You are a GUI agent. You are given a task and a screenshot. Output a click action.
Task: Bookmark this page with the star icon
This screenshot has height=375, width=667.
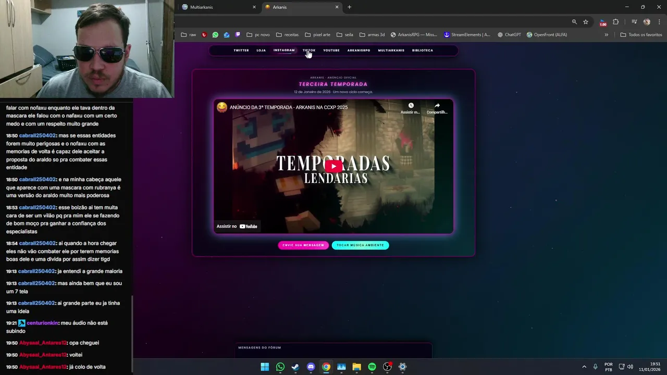pos(586,22)
